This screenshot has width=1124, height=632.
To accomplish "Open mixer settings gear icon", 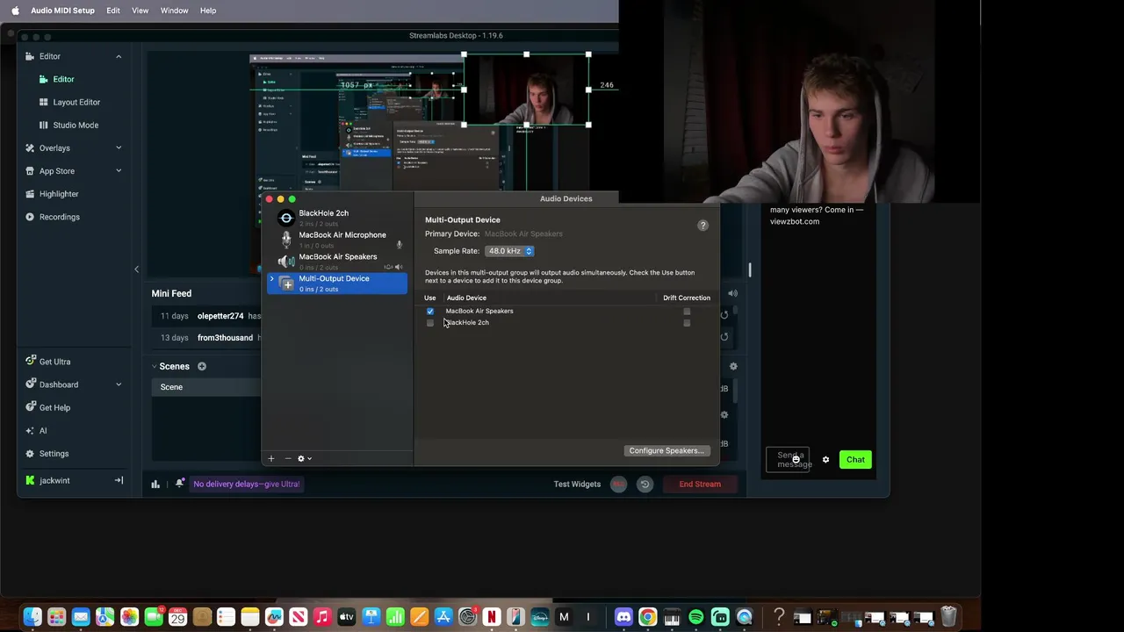I will tap(733, 367).
